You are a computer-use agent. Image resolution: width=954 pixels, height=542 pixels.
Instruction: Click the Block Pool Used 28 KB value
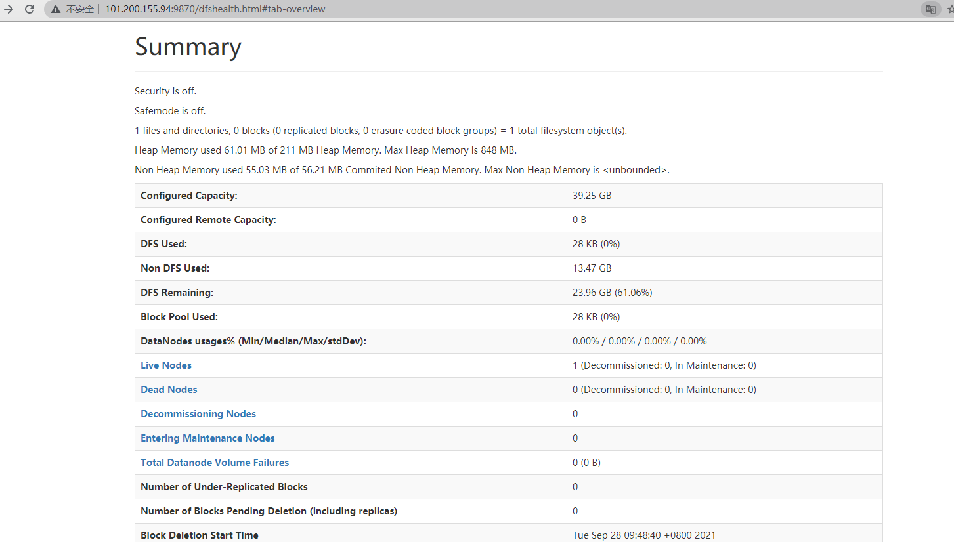click(x=596, y=317)
